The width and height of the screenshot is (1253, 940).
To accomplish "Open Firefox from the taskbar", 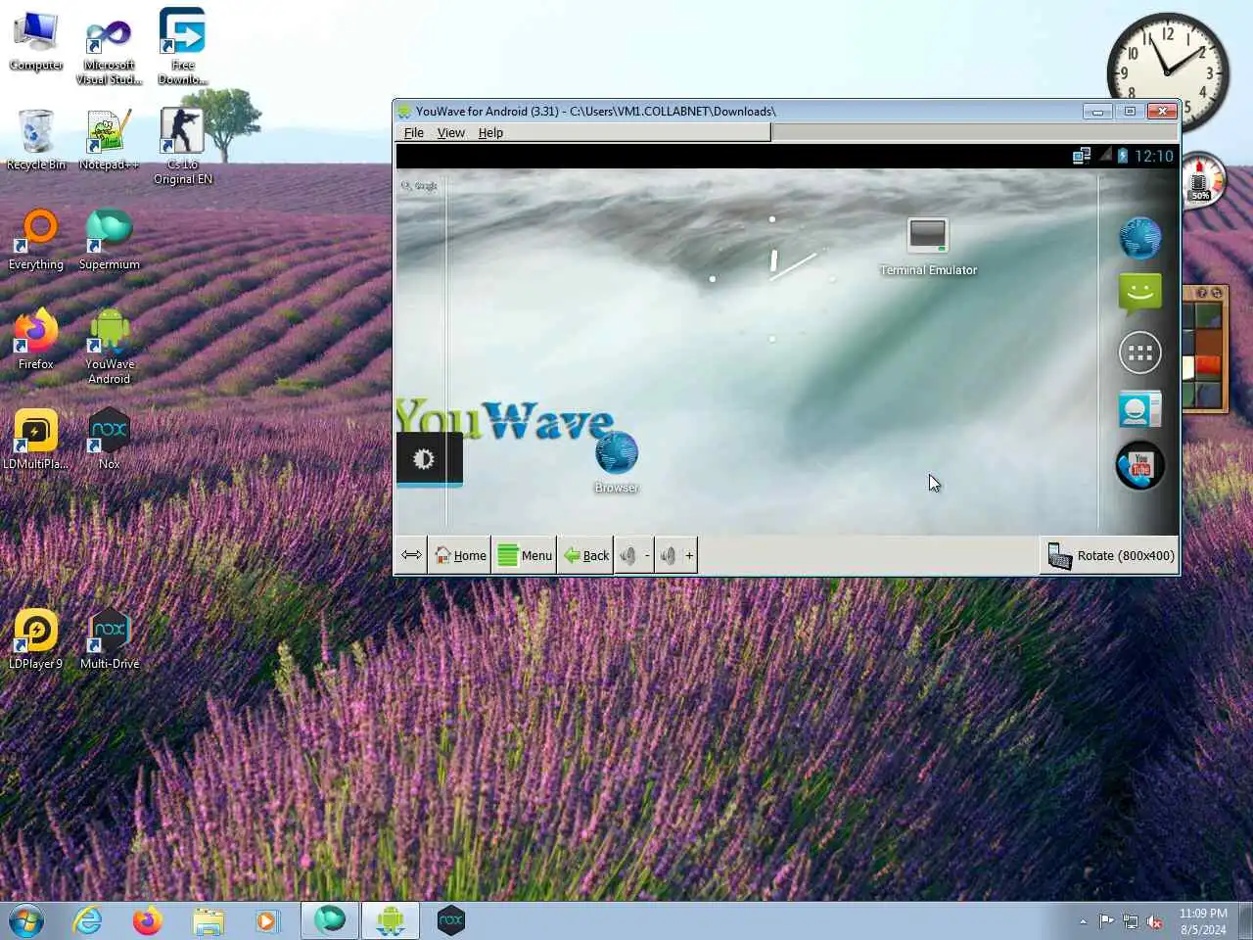I will pyautogui.click(x=148, y=920).
